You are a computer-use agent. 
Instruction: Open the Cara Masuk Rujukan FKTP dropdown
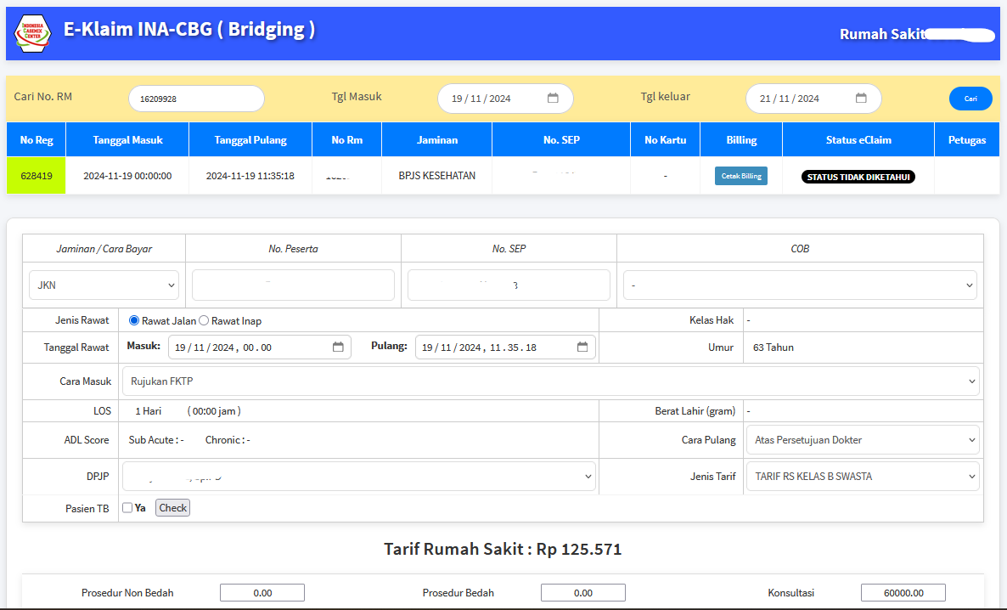[x=550, y=381]
